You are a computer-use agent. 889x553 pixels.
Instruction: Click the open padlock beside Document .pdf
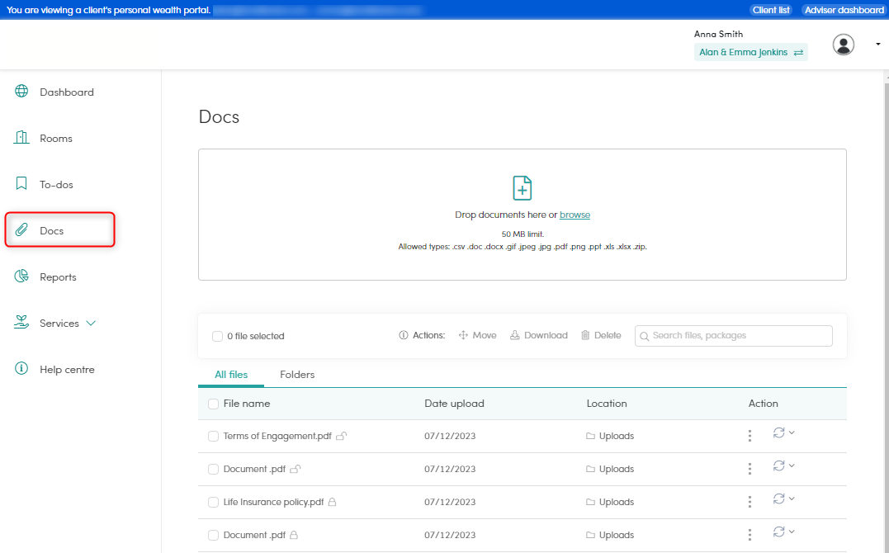(x=296, y=469)
